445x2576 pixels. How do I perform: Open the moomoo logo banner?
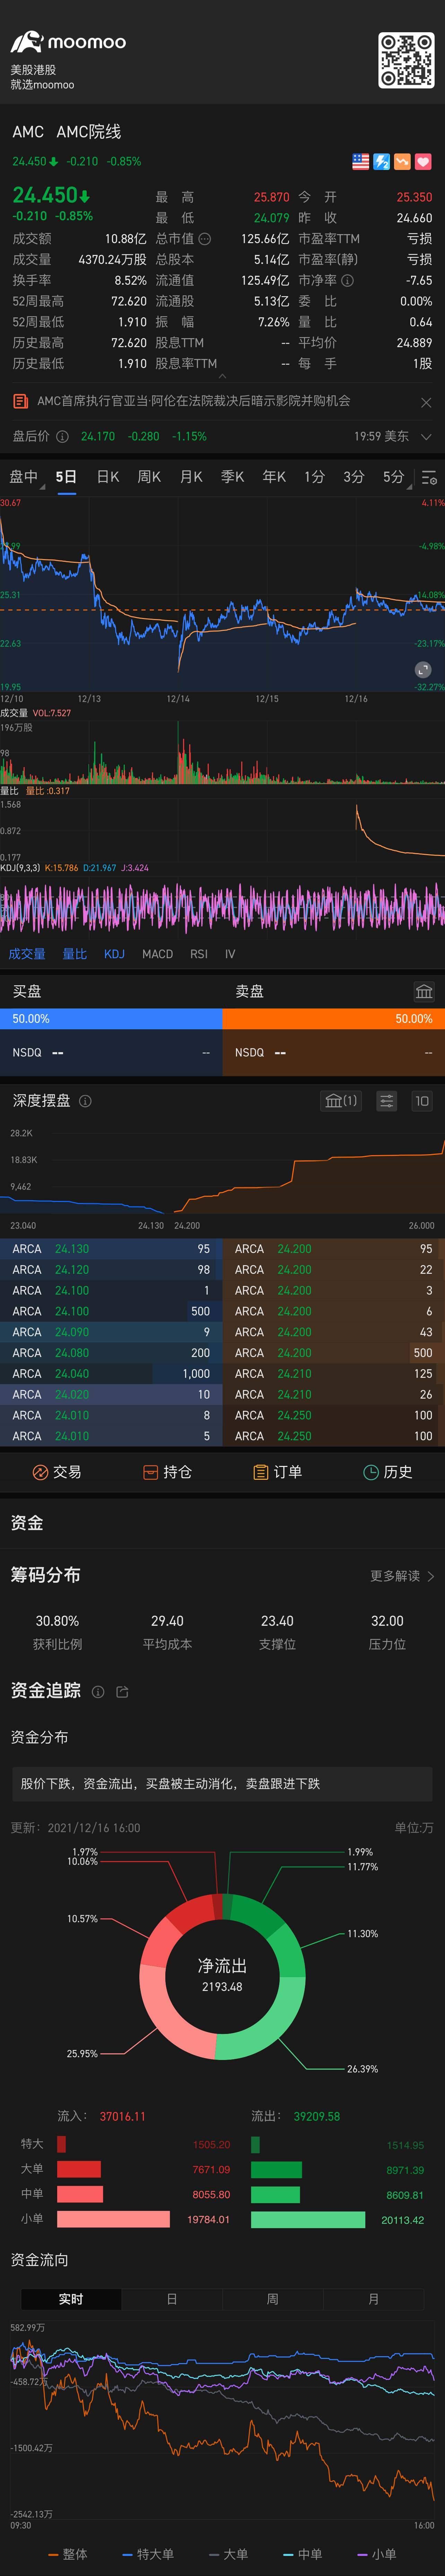[68, 42]
